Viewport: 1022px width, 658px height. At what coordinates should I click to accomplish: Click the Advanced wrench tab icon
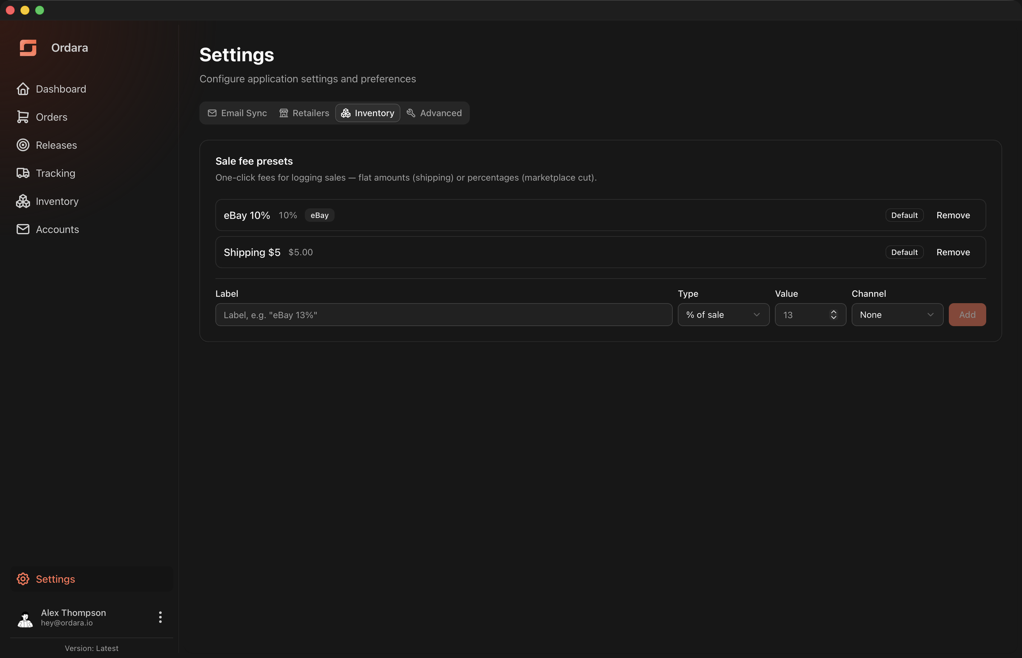pyautogui.click(x=411, y=113)
